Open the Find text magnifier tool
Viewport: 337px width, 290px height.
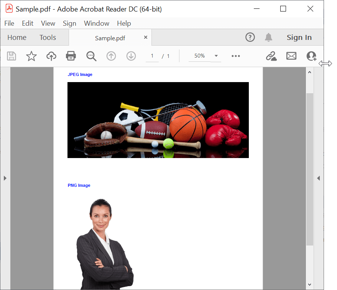click(x=91, y=56)
